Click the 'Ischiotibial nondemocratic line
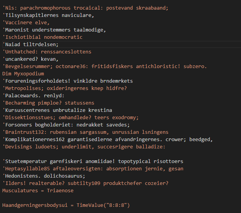The image size is (241, 213). pyautogui.click(x=42, y=37)
